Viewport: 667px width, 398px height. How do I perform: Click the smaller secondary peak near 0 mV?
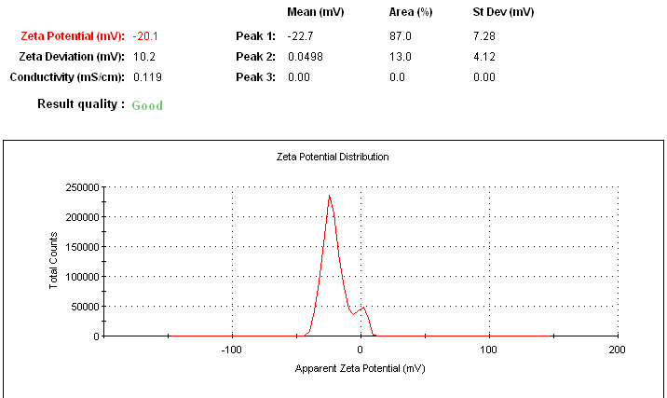pyautogui.click(x=364, y=308)
